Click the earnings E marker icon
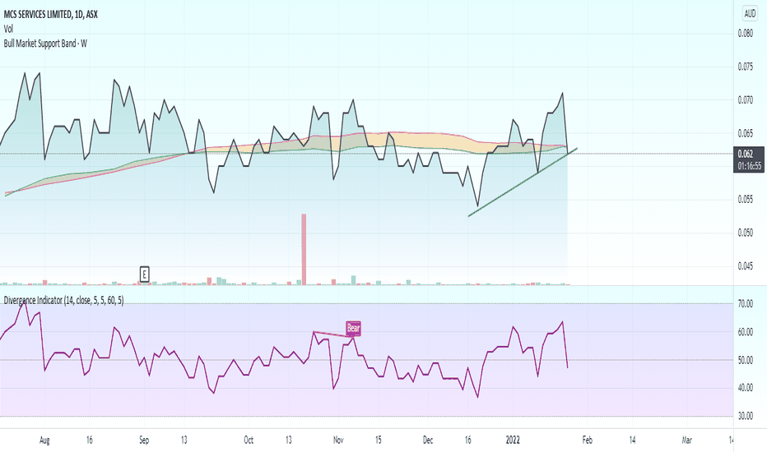This screenshot has width=767, height=452. click(144, 274)
